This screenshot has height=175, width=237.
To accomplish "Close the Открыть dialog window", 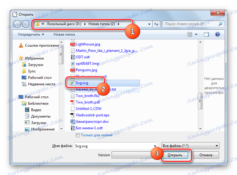I will coord(218,13).
